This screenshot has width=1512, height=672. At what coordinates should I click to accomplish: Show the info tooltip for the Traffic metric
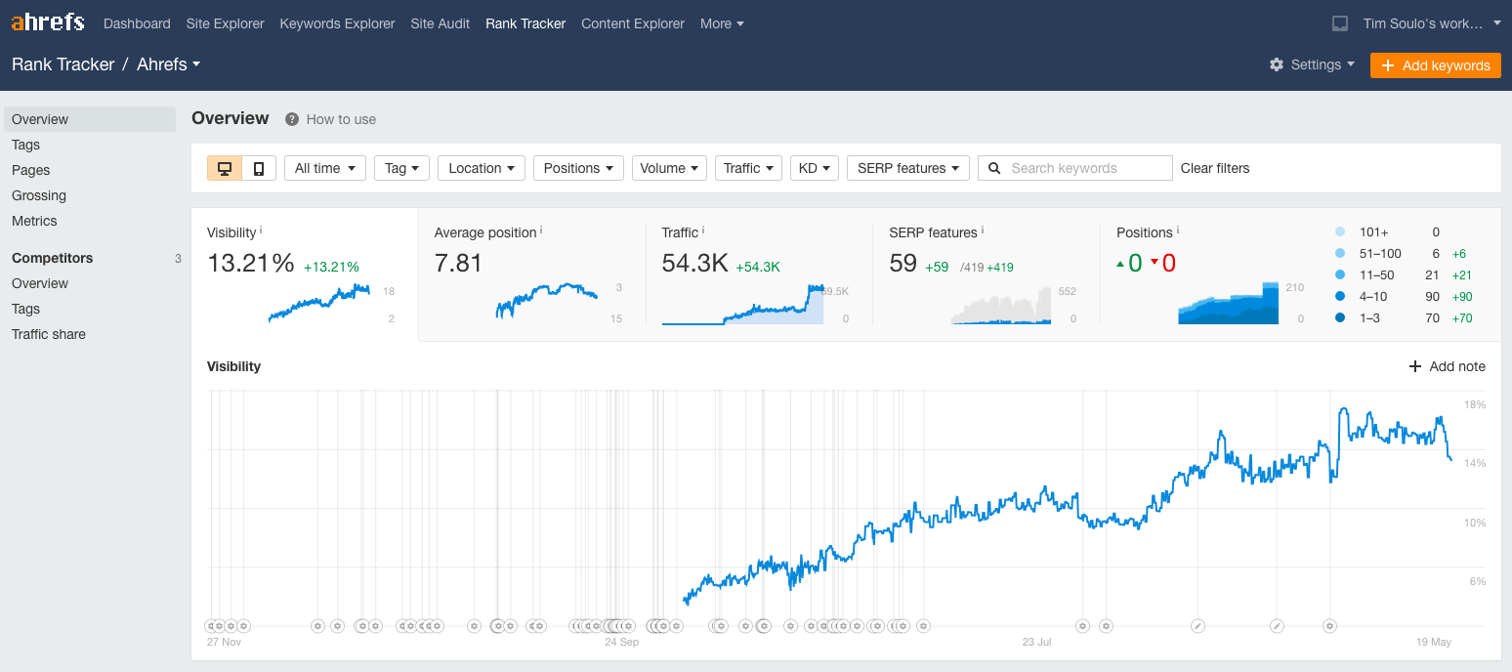[703, 231]
